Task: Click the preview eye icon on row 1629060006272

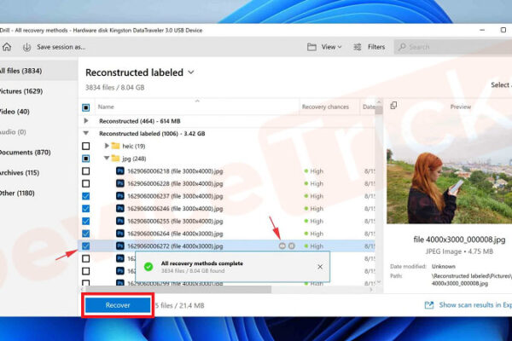Action: coord(282,246)
